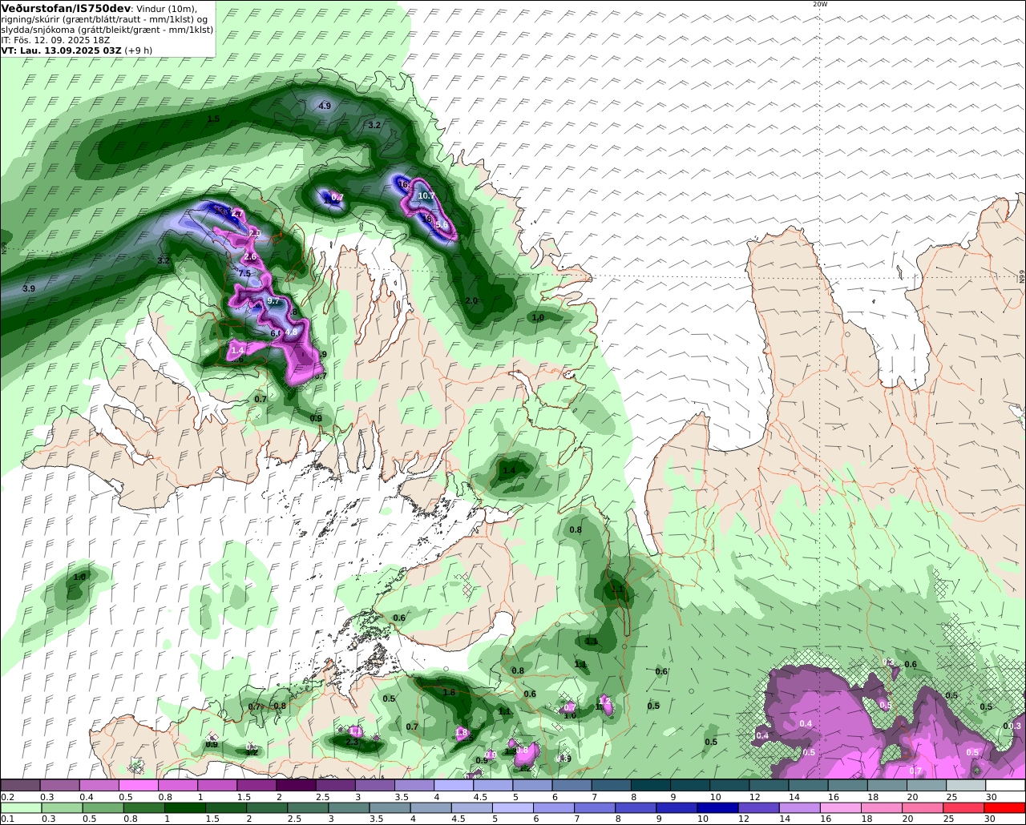
Task: Select the first 0.2 swatch in upper legend row
Action: point(20,786)
